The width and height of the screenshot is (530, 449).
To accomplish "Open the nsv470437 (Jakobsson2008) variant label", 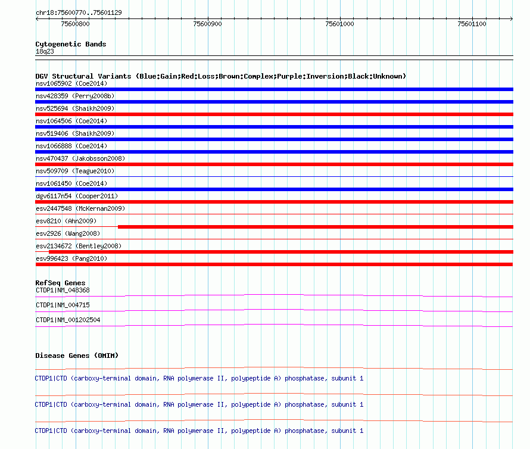I will [80, 158].
